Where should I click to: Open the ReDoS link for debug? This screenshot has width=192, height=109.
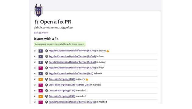point(72,62)
